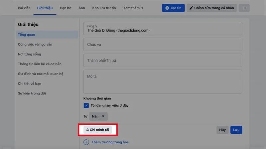Screen dimensions: 266x149
Task: Open the Năm year dropdown
Action: (98, 116)
